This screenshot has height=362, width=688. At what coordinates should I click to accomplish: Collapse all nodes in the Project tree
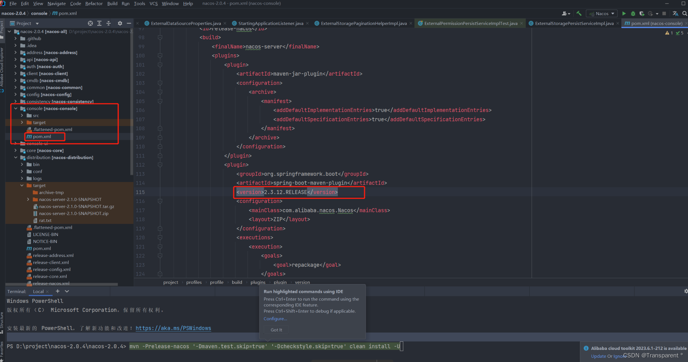tap(109, 23)
